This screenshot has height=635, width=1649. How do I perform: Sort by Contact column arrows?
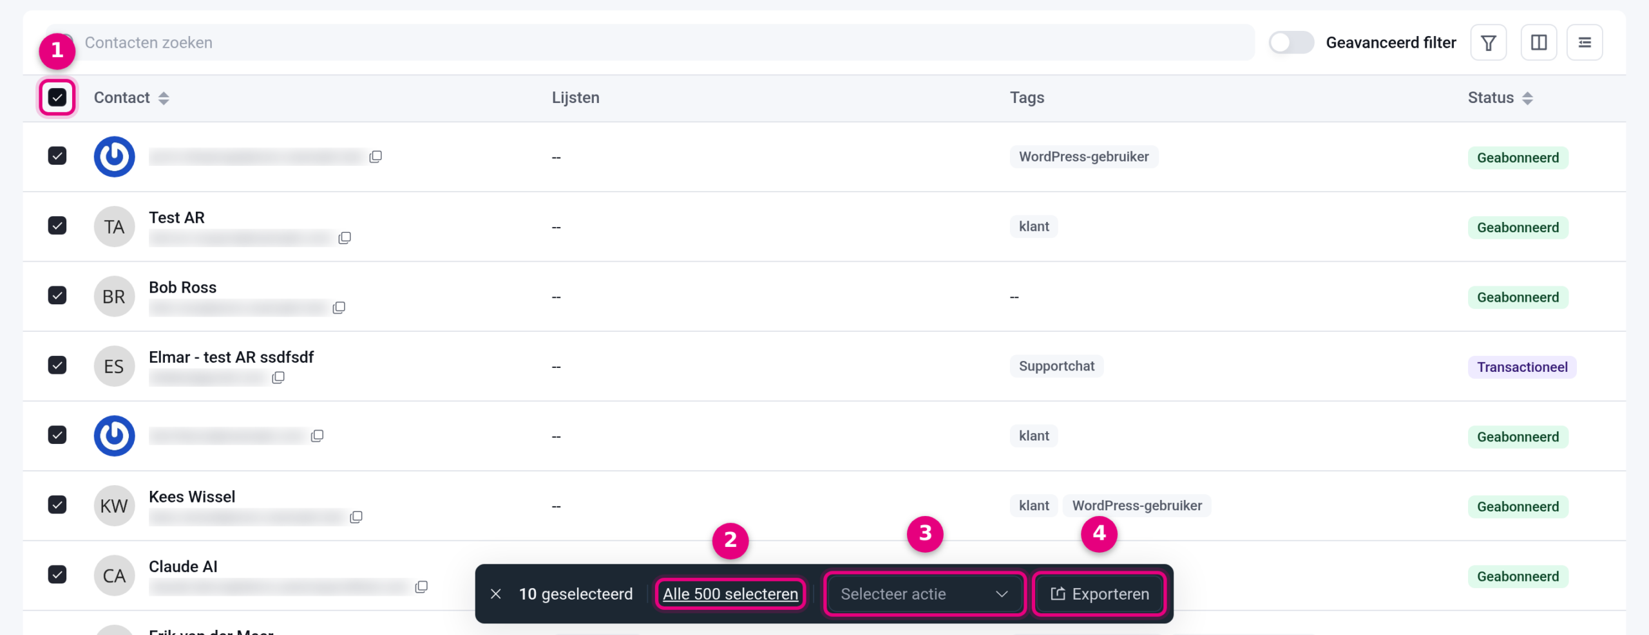(x=164, y=98)
